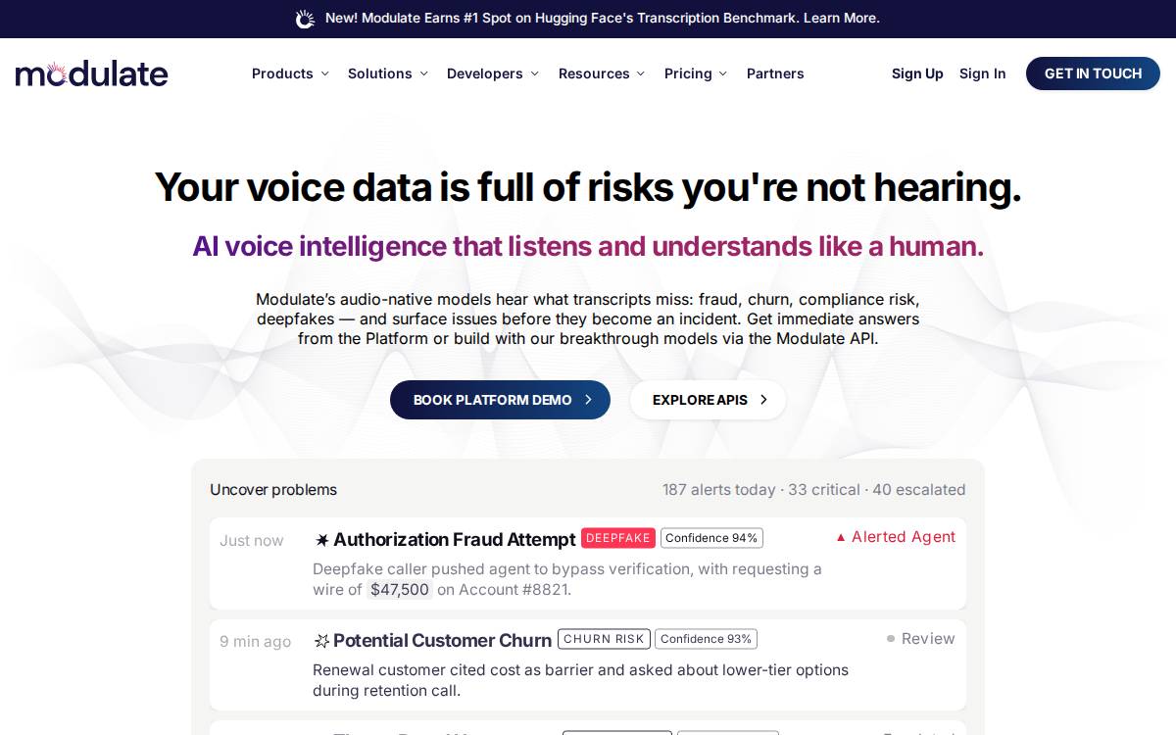
Task: Click the announcement banner spiral icon
Action: tap(306, 19)
